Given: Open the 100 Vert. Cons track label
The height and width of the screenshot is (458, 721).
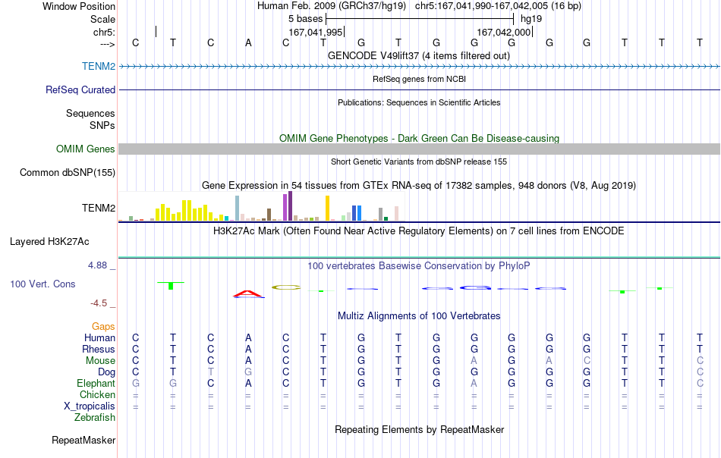Looking at the screenshot, I should 43,284.
